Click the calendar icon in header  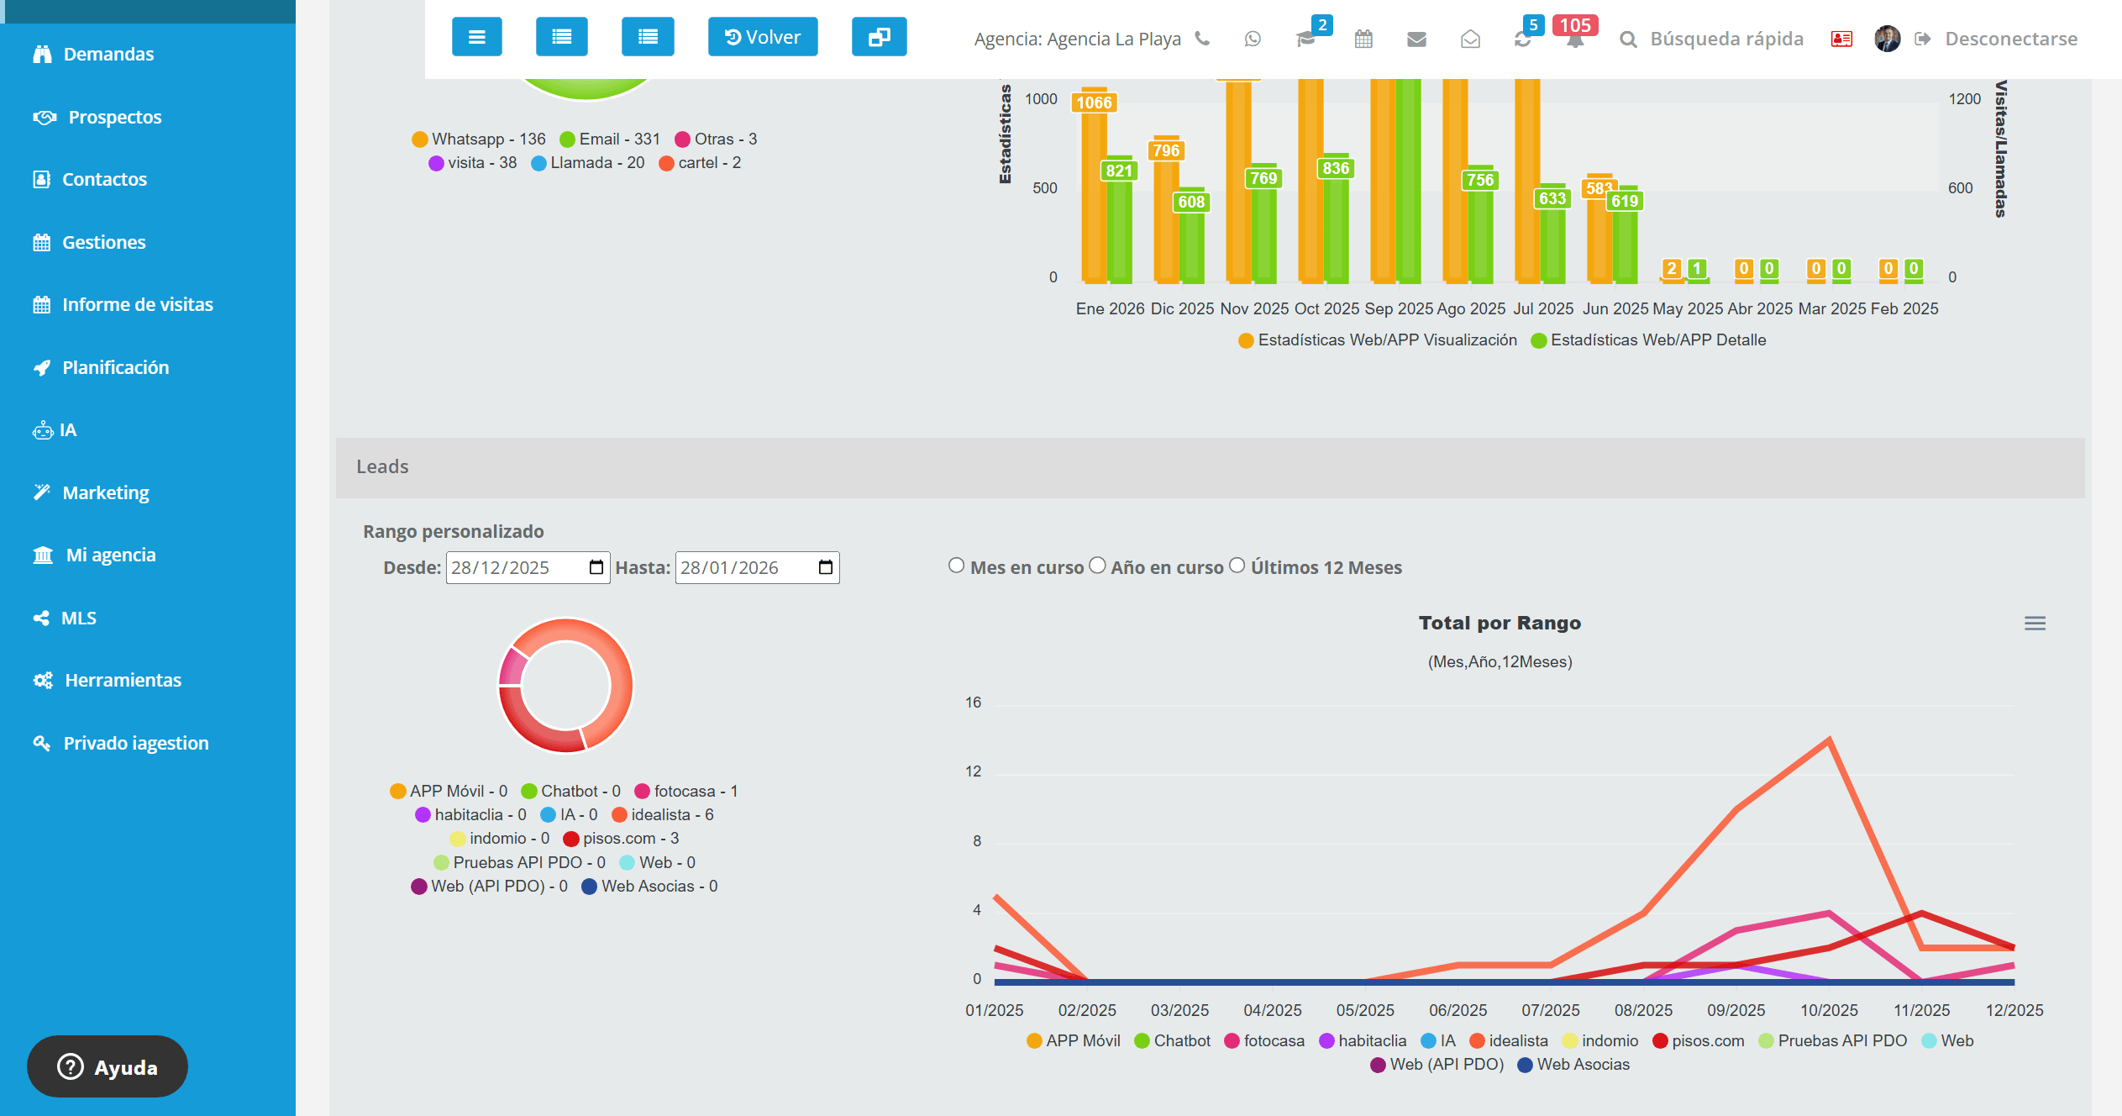point(1363,39)
